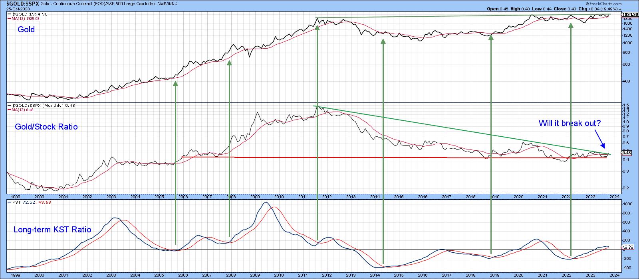The image size is (639, 279).
Task: Click the green arrowhead near 2019 on Gold panel
Action: point(491,37)
